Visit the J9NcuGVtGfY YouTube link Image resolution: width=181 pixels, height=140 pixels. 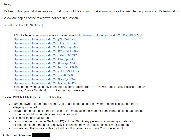coord(45,55)
